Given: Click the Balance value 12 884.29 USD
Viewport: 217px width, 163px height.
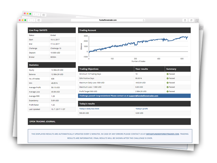Looking at the screenshot, I should 57,74.
